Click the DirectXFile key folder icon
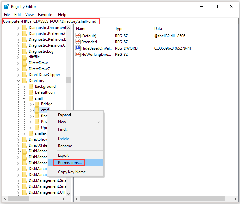This screenshot has width=240, height=204. point(25,145)
